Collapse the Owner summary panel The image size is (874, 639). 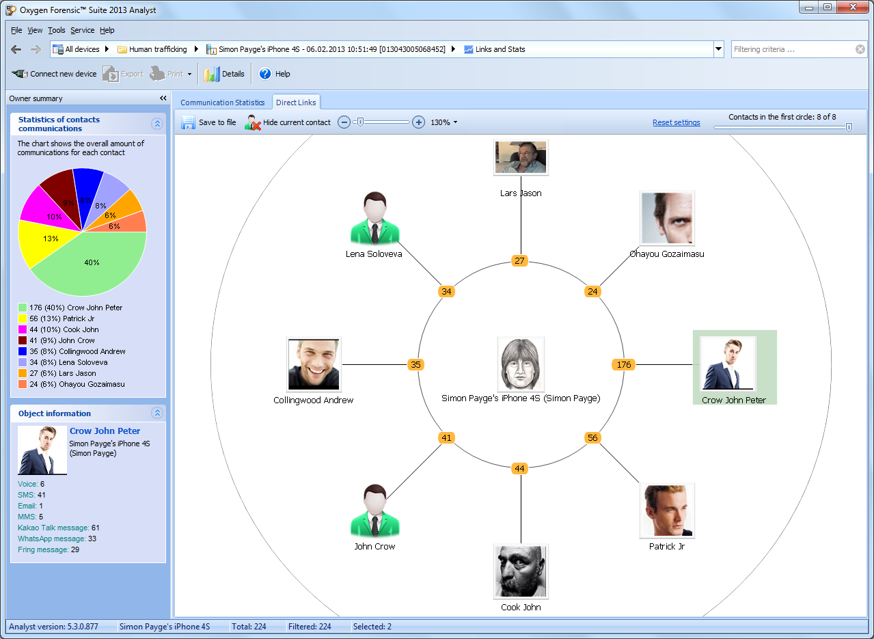[x=163, y=98]
